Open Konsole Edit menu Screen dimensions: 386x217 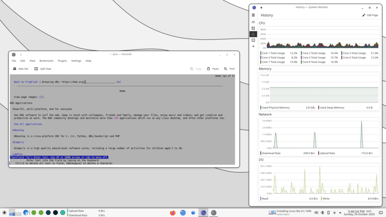pos(23,61)
